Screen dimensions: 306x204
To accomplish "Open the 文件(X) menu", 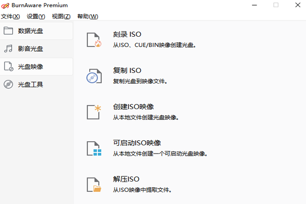I will click(10, 16).
